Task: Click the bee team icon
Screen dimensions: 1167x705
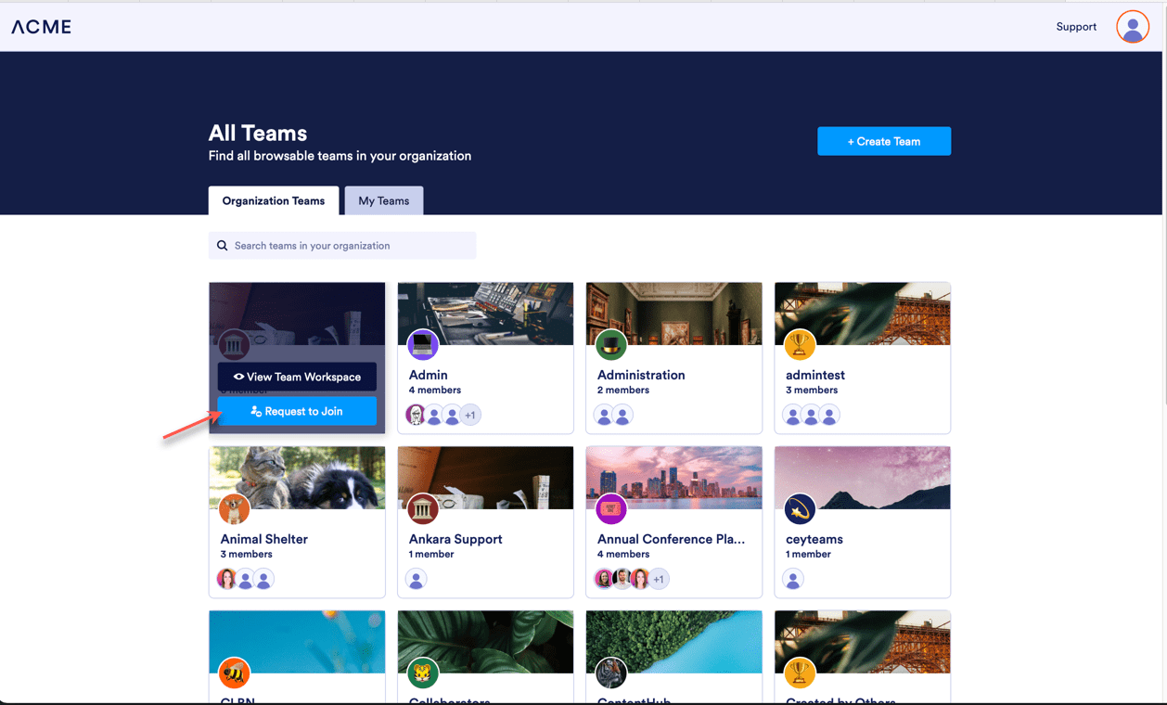Action: [235, 673]
